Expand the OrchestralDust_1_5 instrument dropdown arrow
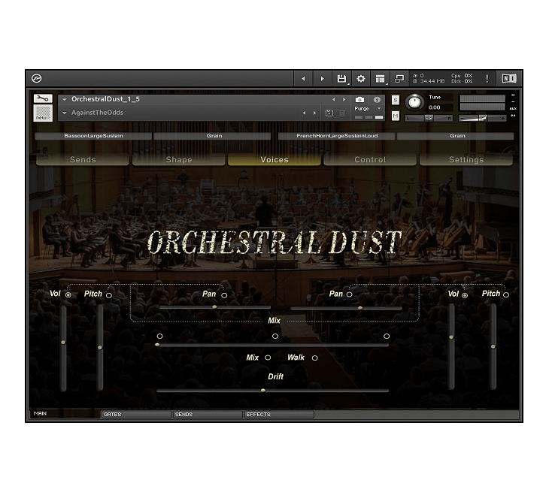The width and height of the screenshot is (549, 492). pos(65,100)
